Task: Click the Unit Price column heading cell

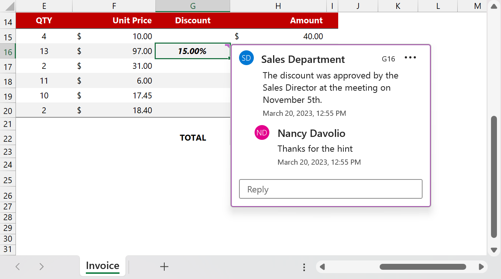Action: [132, 21]
